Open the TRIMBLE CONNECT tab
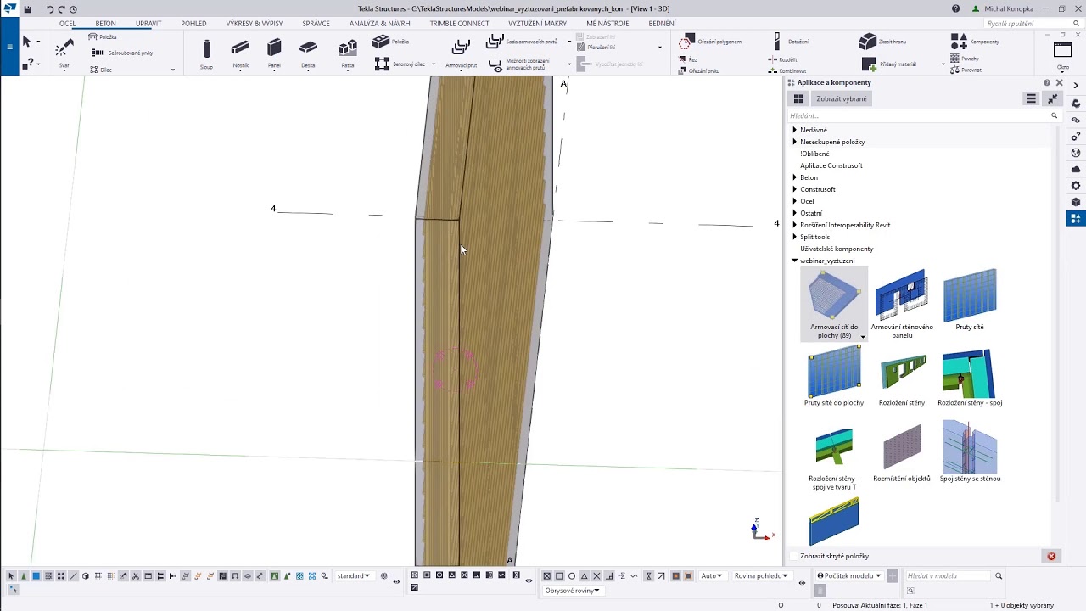 [459, 24]
